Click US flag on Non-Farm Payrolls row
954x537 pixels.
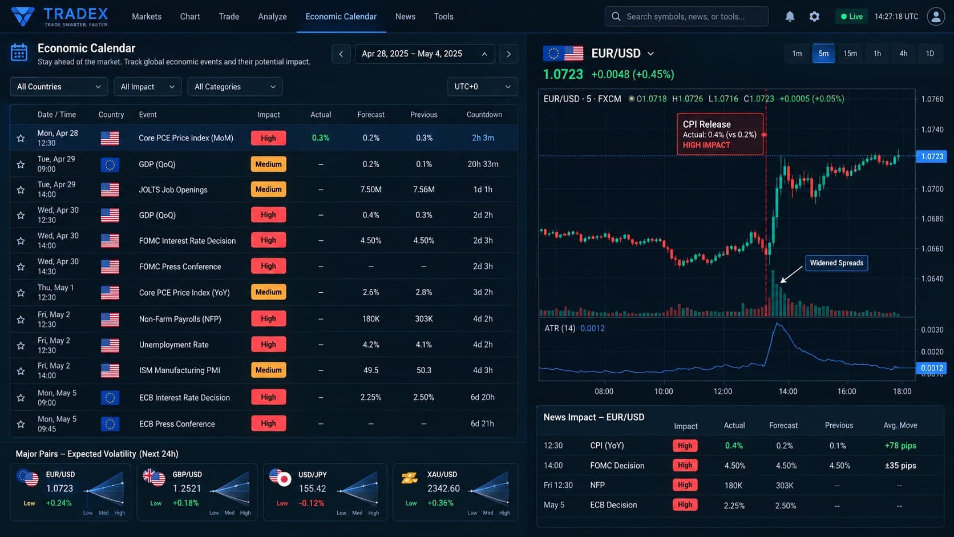pyautogui.click(x=110, y=320)
